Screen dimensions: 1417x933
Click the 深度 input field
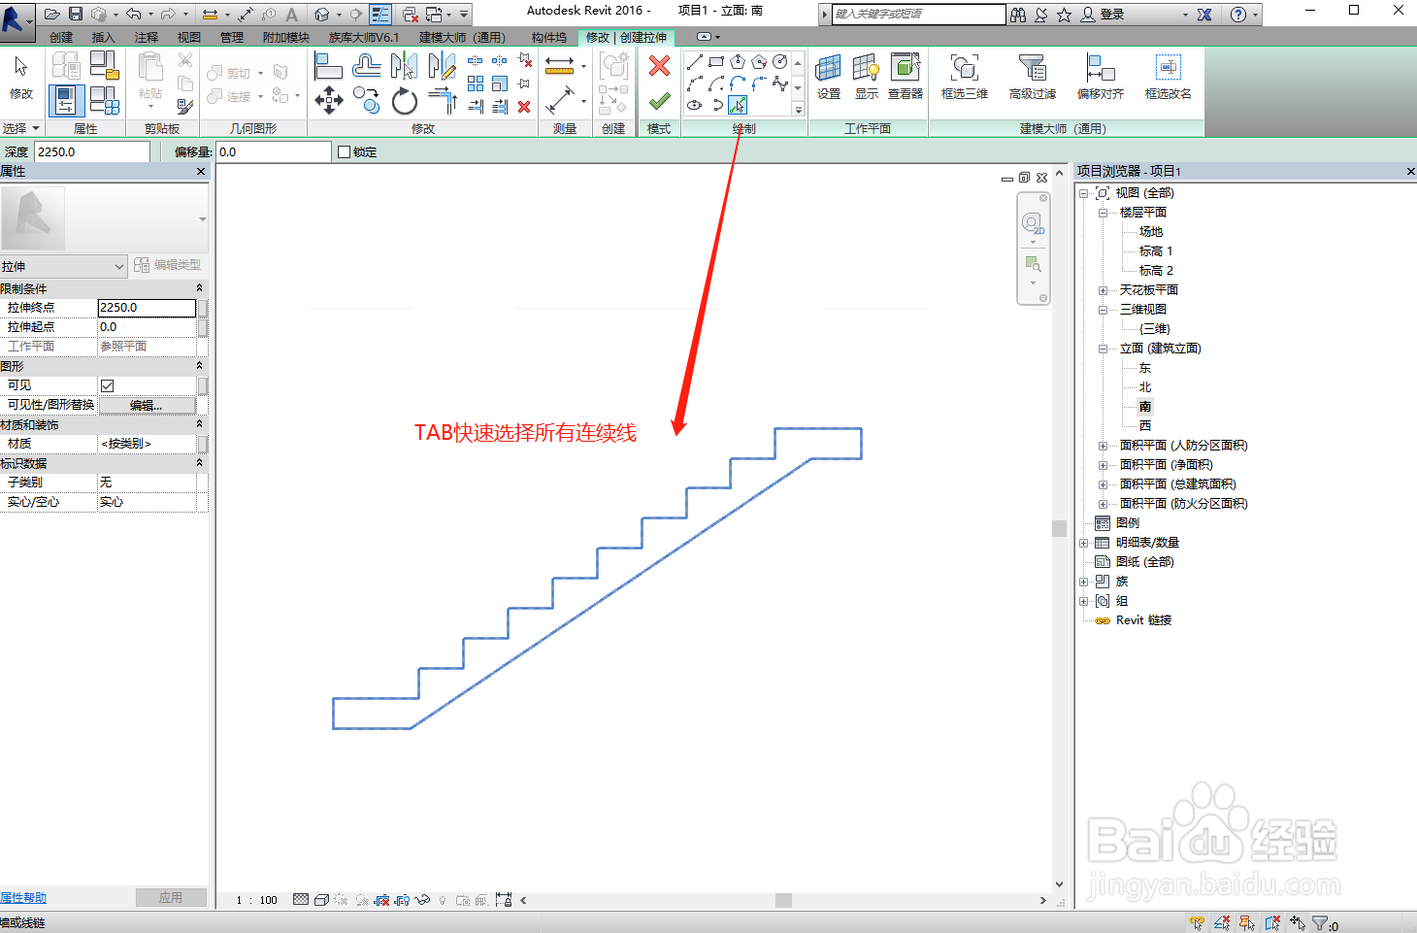[92, 151]
